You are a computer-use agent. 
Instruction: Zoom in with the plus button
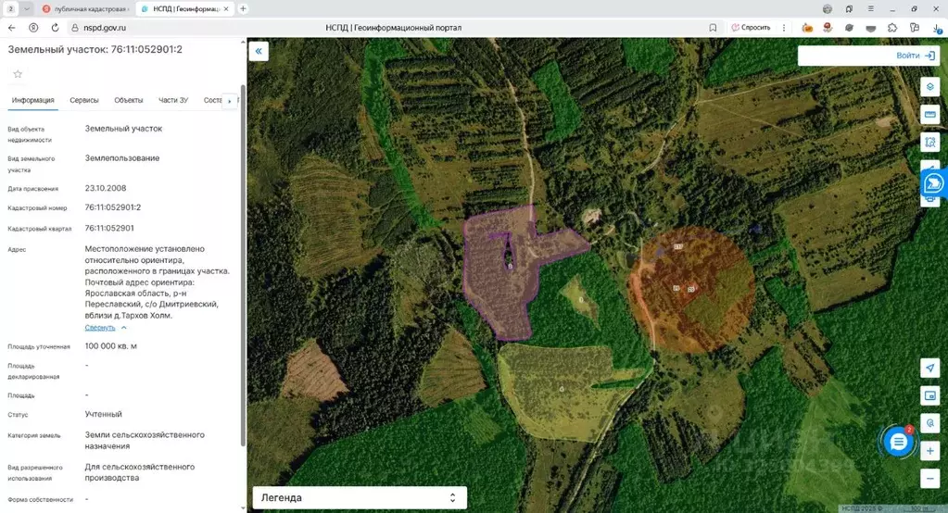(x=930, y=451)
